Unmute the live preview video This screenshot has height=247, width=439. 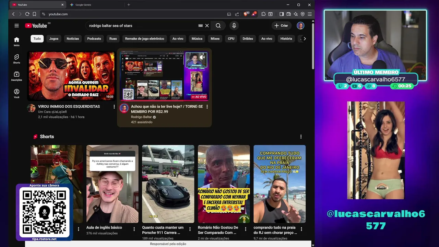point(203,57)
